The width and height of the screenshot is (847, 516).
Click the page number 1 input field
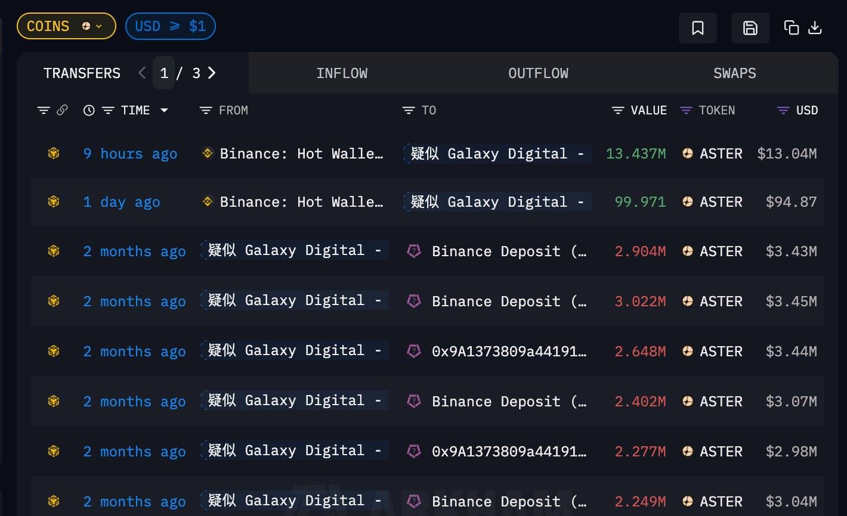click(x=164, y=73)
